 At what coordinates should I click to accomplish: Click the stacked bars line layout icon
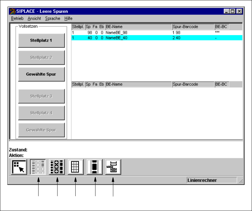pyautogui.click(x=113, y=167)
